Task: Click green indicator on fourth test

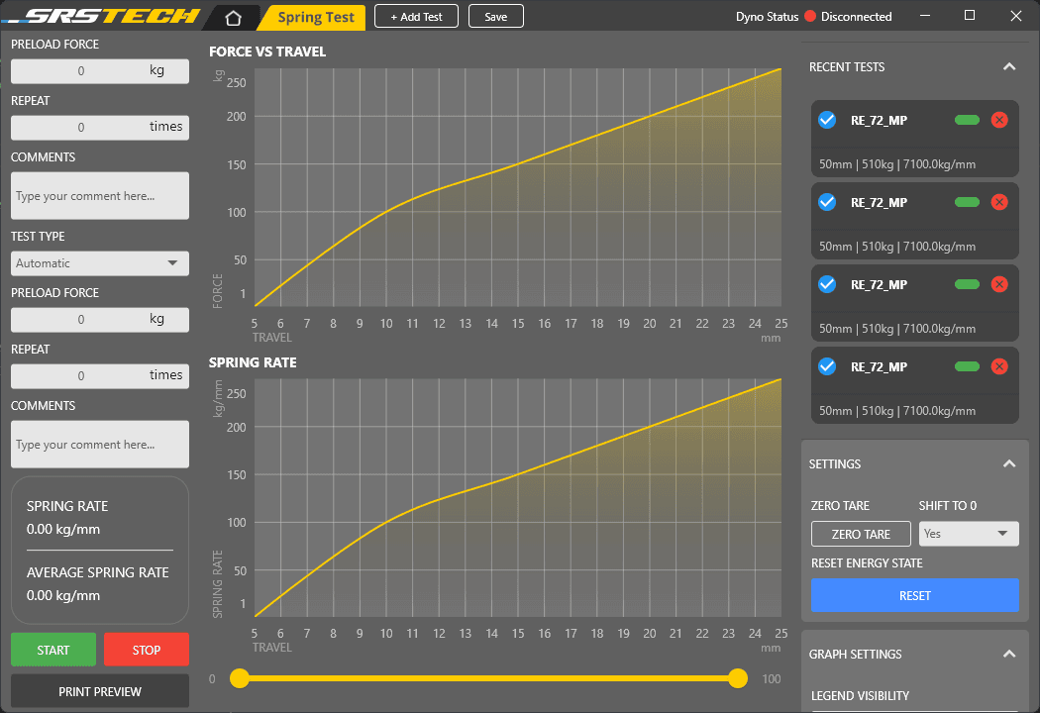Action: [x=967, y=366]
